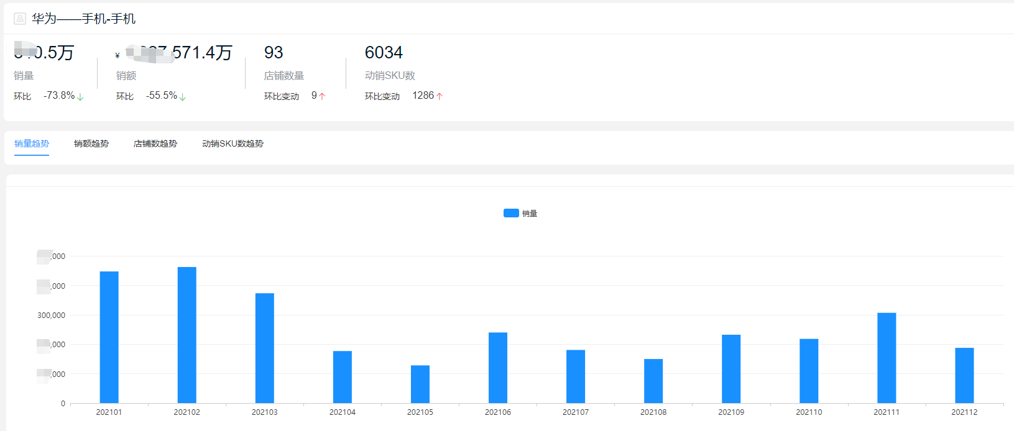Click the 华为——手机-手机 title text
Screen dimensions: 1014x431
point(84,19)
